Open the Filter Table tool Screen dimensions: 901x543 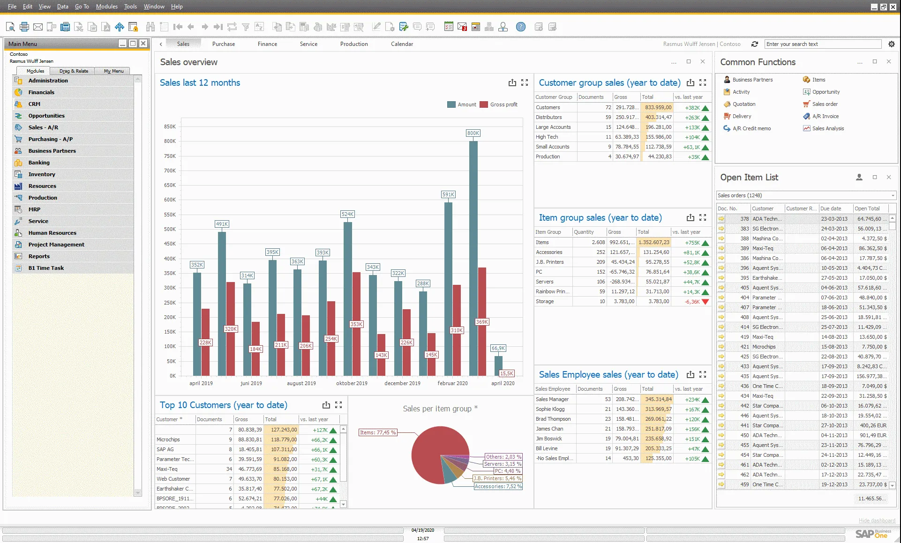coord(246,27)
